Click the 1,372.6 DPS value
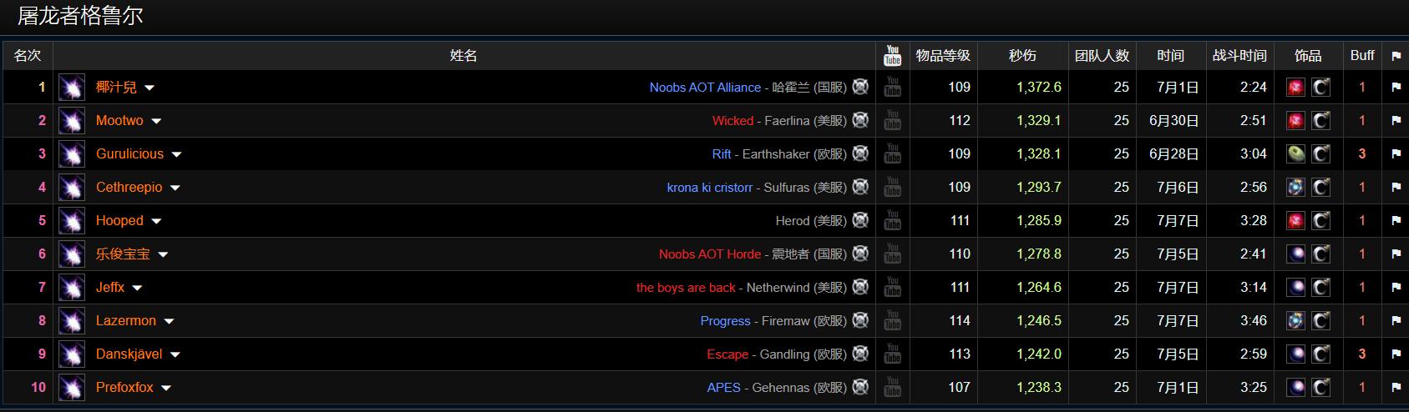This screenshot has height=412, width=1409. click(1039, 87)
